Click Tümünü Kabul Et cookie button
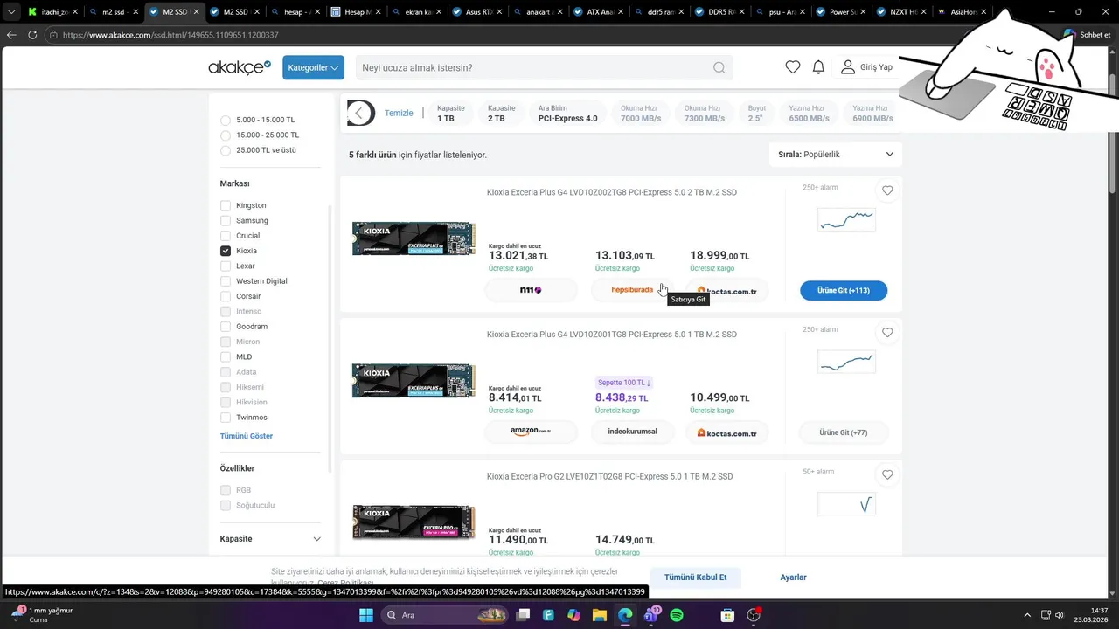Screen dimensions: 1119x629 (696, 577)
